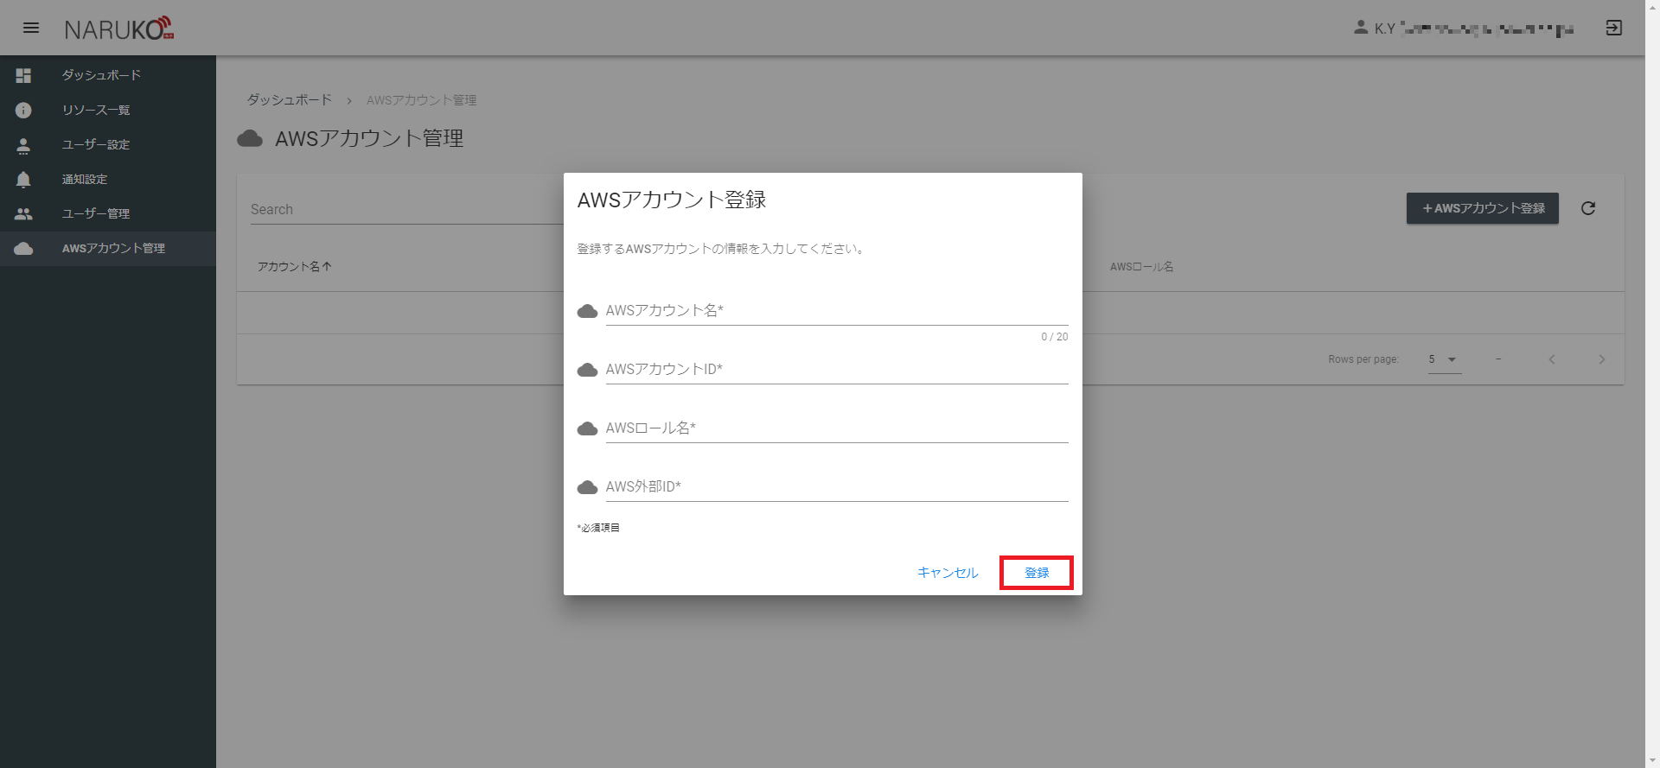Click the resource list info icon

pos(23,110)
